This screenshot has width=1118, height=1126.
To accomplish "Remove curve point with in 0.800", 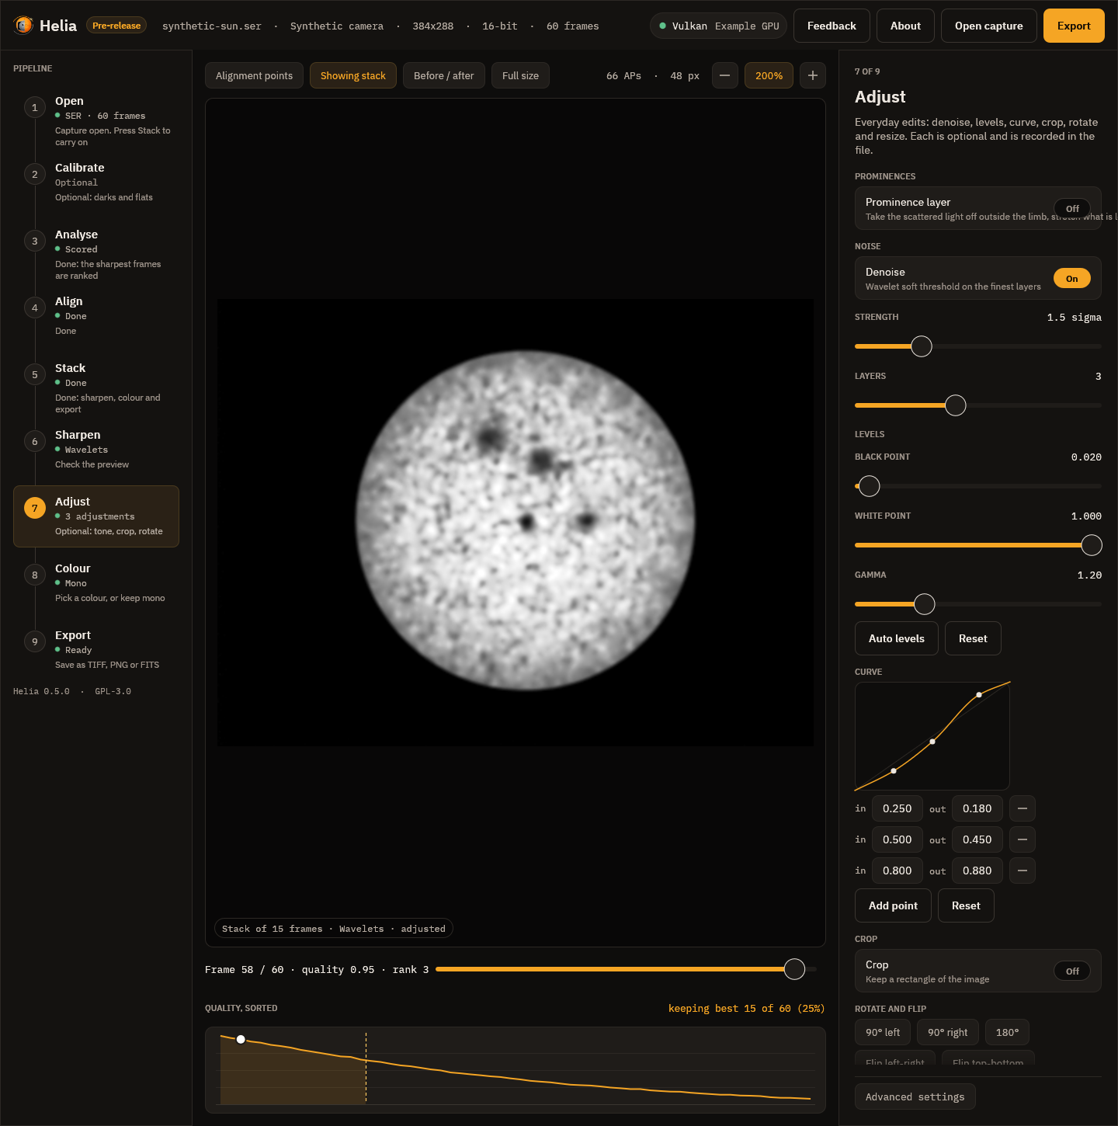I will point(1023,871).
